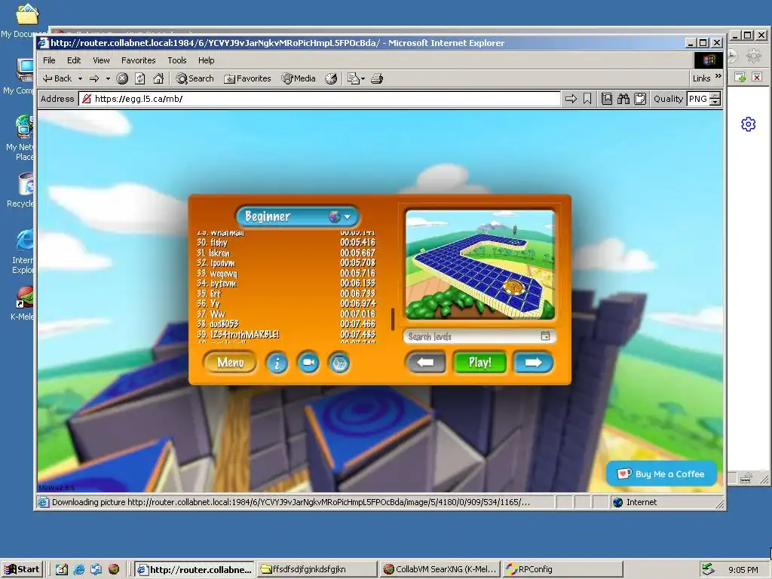This screenshot has width=772, height=579.
Task: Click the clipboard icon left of Quality
Action: tap(640, 99)
